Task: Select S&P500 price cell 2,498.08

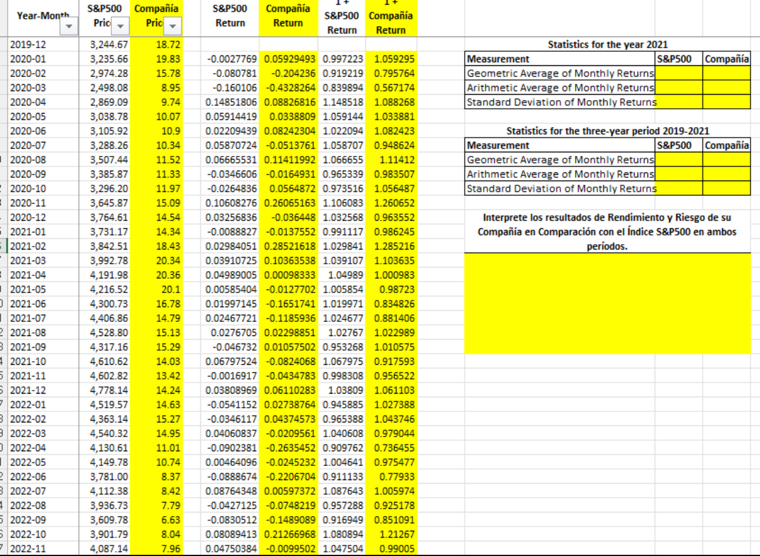Action: tap(105, 88)
